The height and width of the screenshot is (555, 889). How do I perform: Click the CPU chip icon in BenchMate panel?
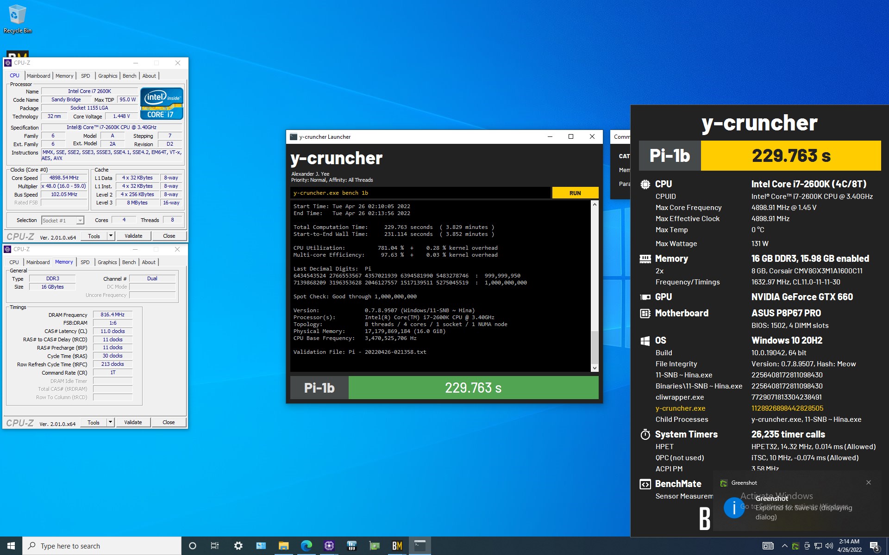[x=645, y=184]
